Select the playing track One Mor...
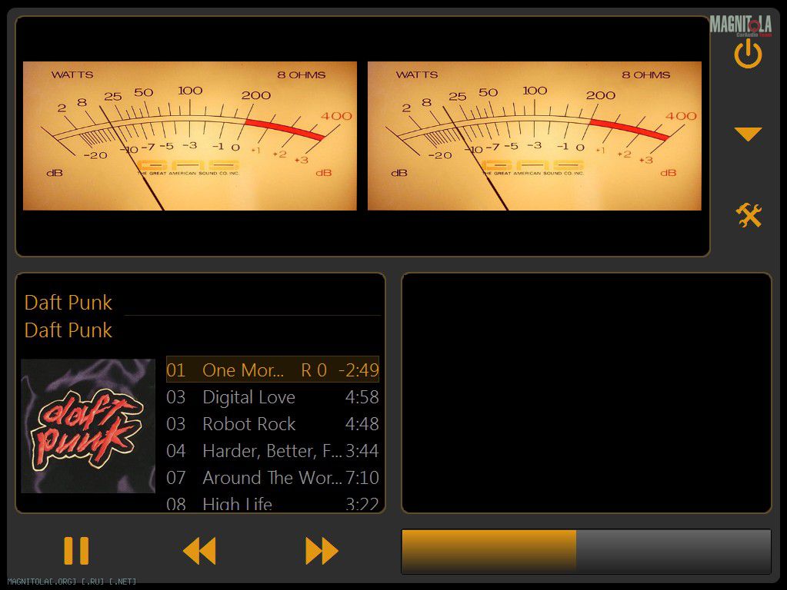The height and width of the screenshot is (590, 787). point(272,370)
